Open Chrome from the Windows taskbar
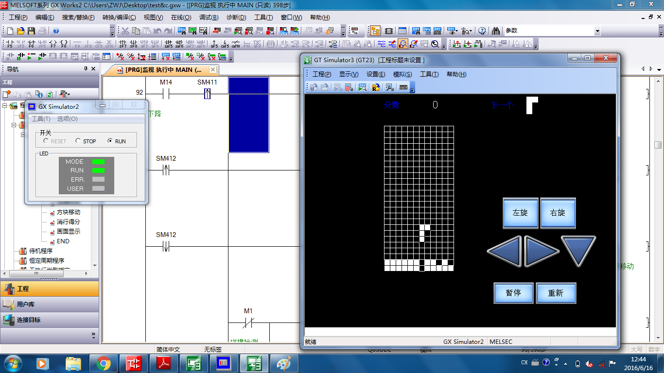Screen dimensions: 664x373 [x=103, y=363]
